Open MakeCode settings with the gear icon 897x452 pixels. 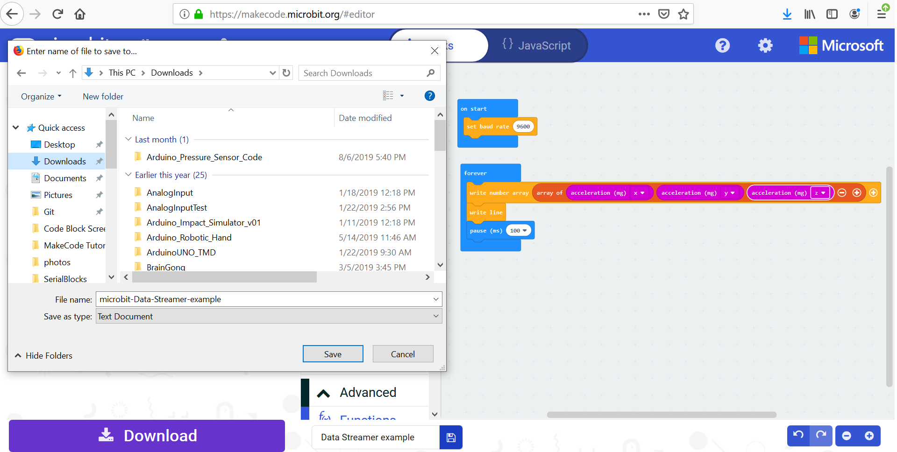(x=765, y=45)
